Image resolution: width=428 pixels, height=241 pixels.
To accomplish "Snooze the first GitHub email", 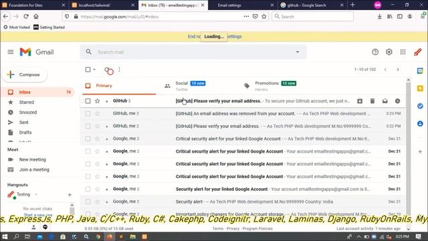I will 397,101.
